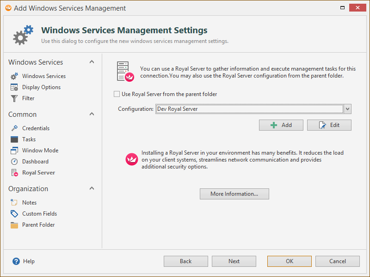Click the Filter funnel icon
The width and height of the screenshot is (370, 277).
14,98
